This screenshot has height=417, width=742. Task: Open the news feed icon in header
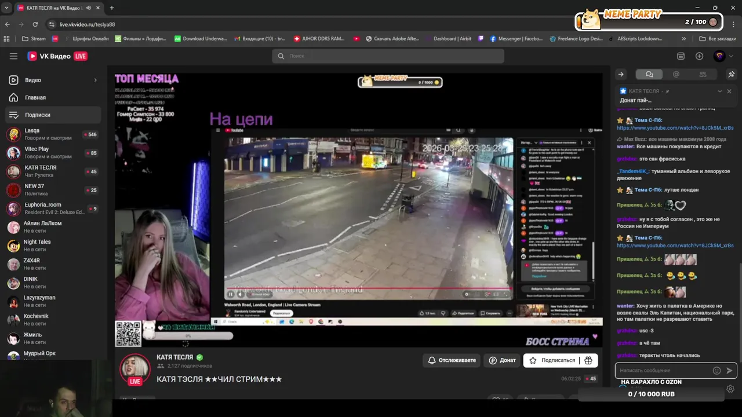[x=681, y=56]
